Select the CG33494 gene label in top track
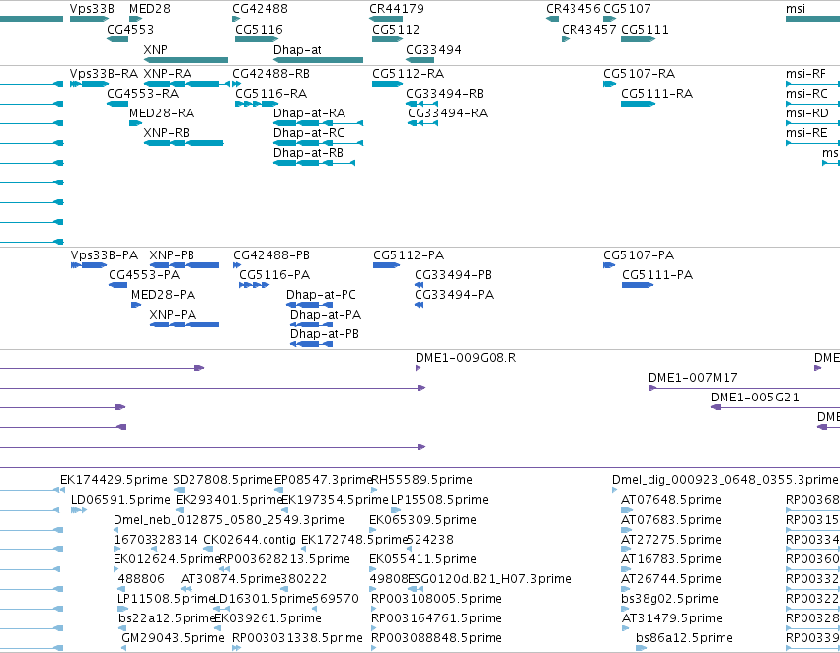The image size is (840, 653). (x=433, y=49)
